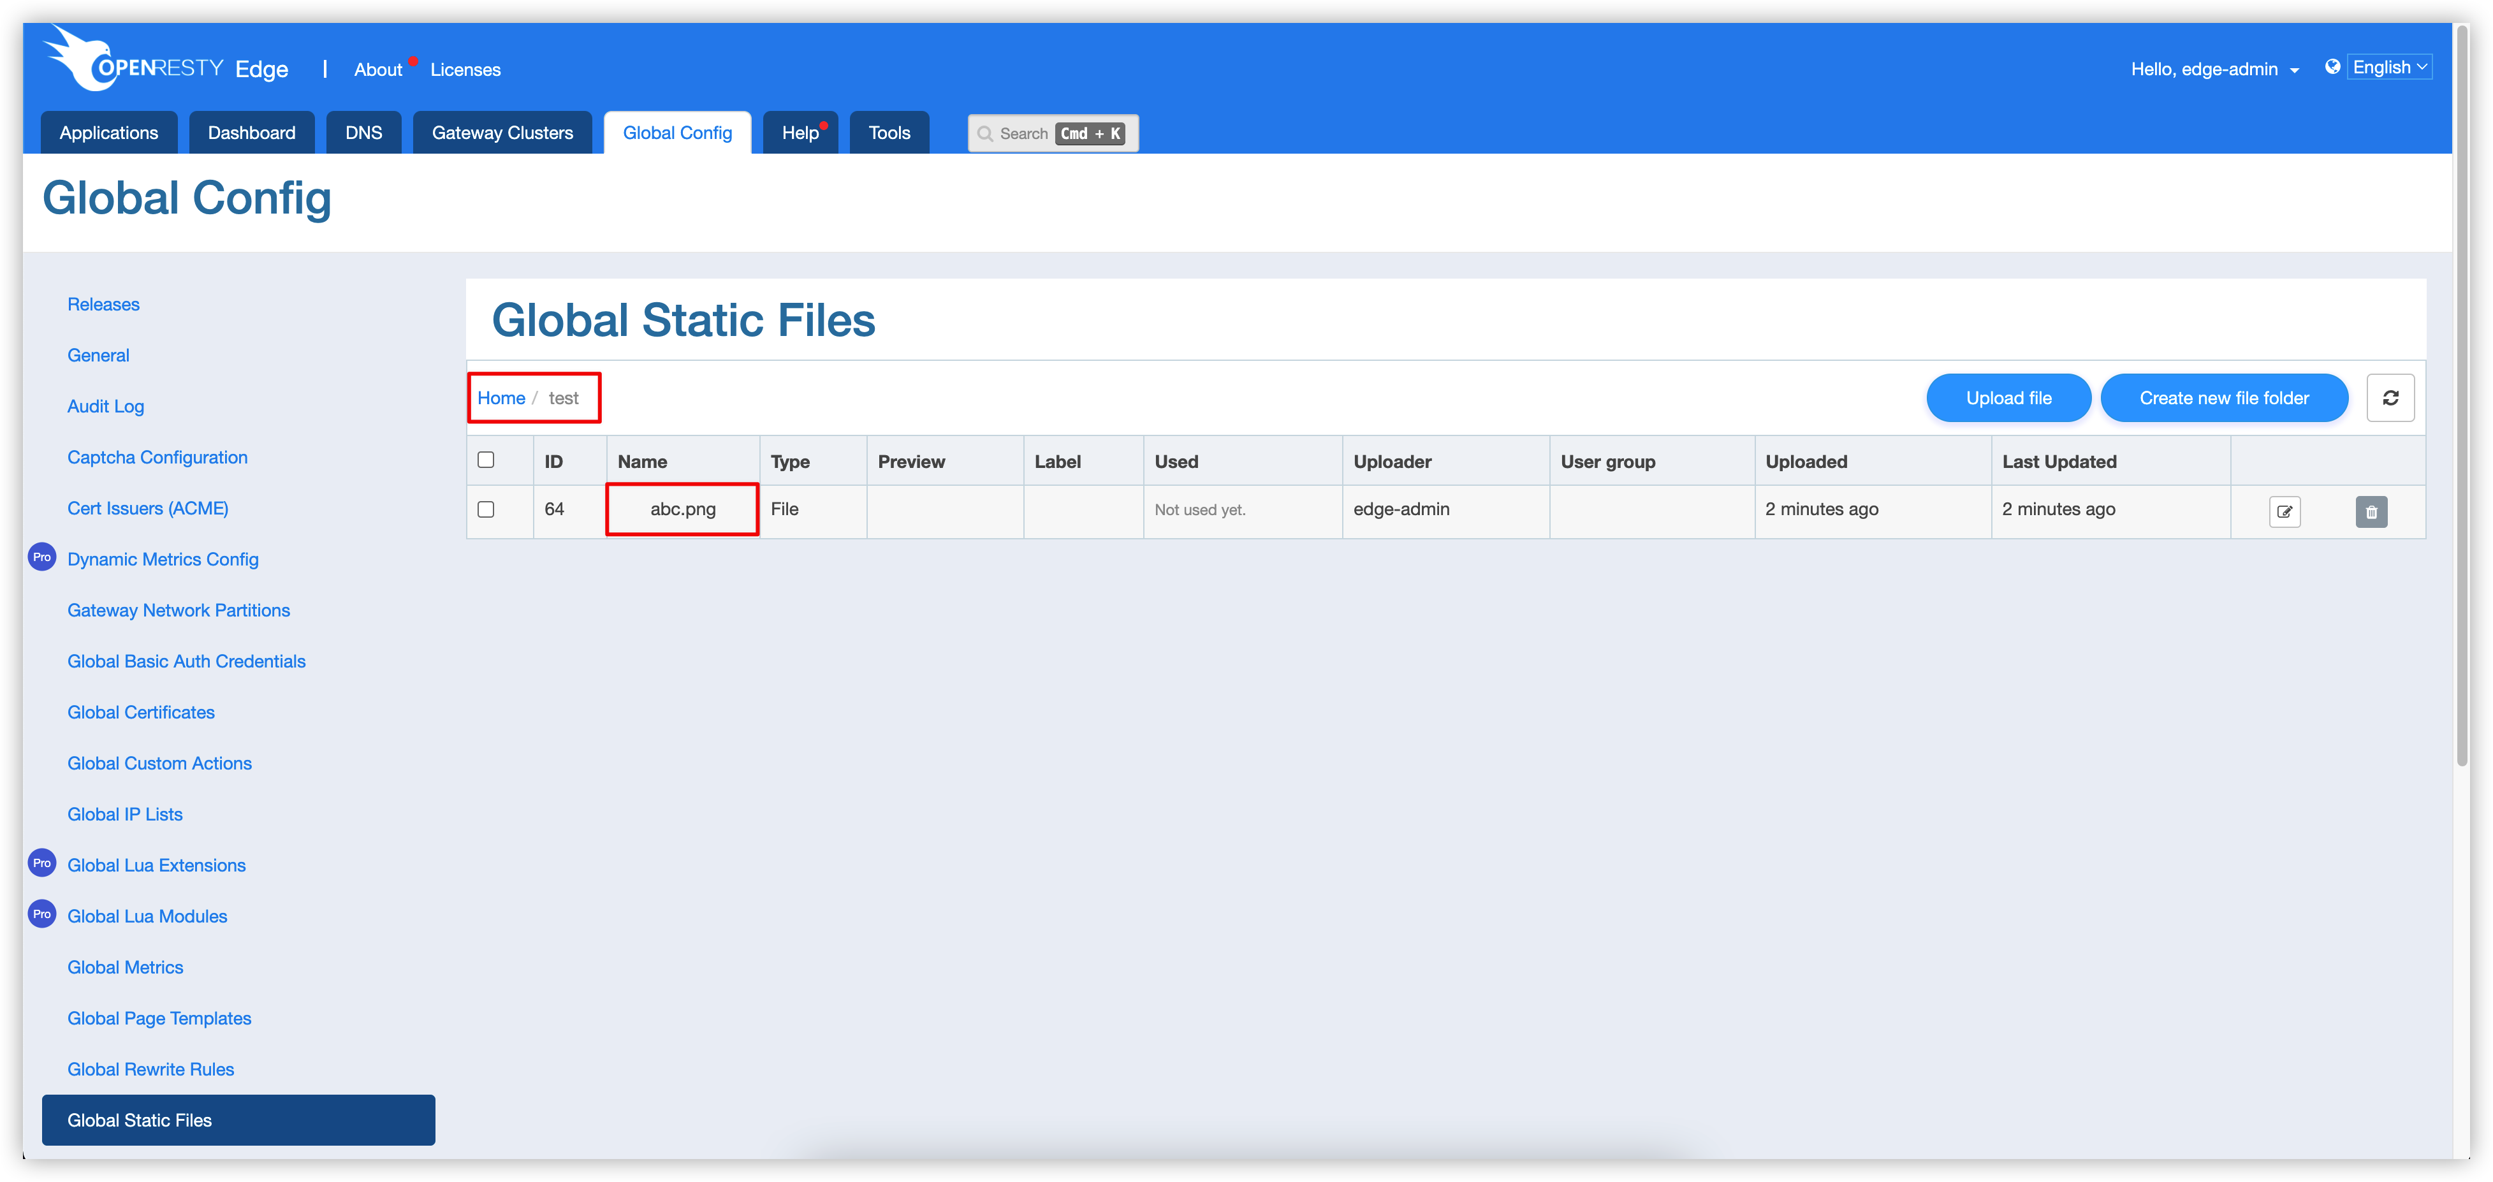Screen dimensions: 2493x1182
Task: Click the Pro badge beside Global Lua Extensions
Action: (41, 863)
